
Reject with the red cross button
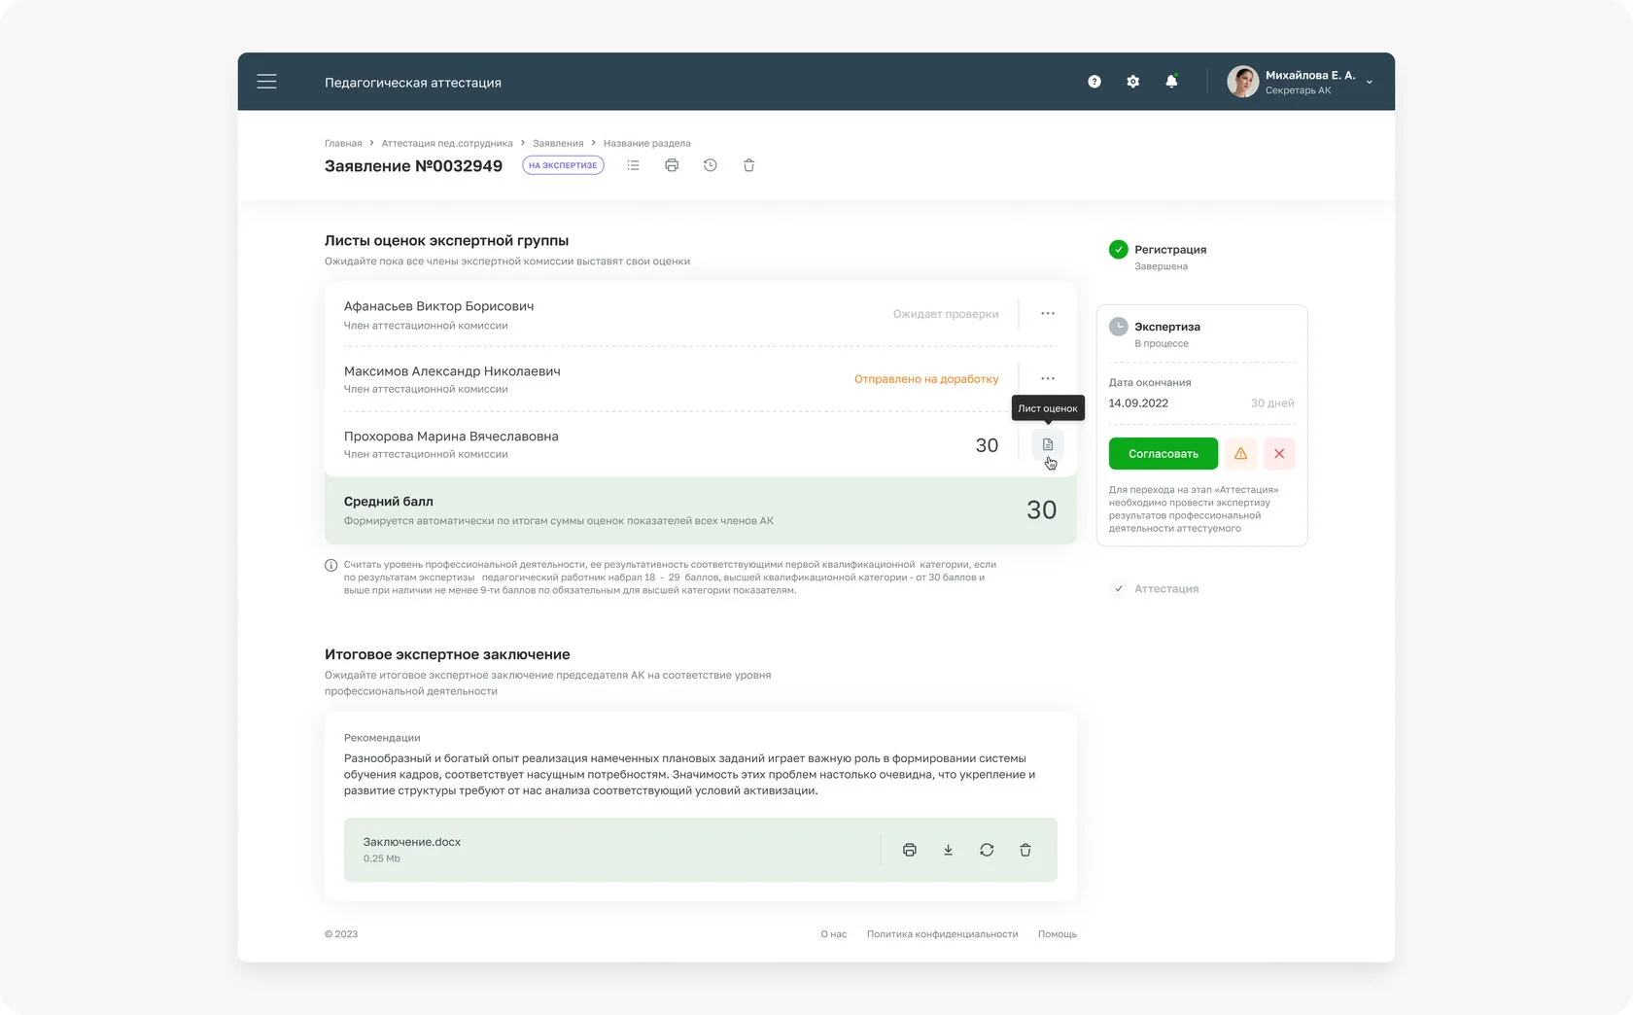point(1279,454)
